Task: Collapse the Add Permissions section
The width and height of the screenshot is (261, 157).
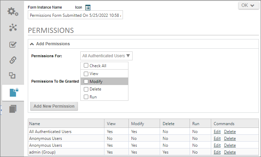Action: coord(32,44)
